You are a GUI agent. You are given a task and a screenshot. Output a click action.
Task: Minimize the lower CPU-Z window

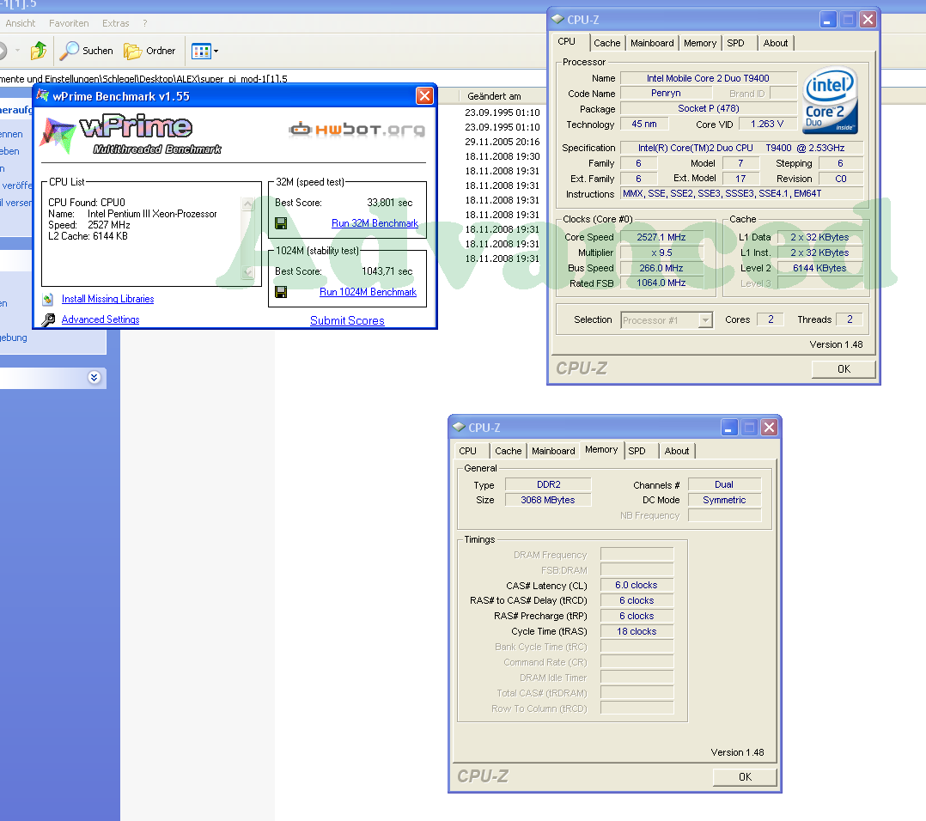click(x=728, y=428)
